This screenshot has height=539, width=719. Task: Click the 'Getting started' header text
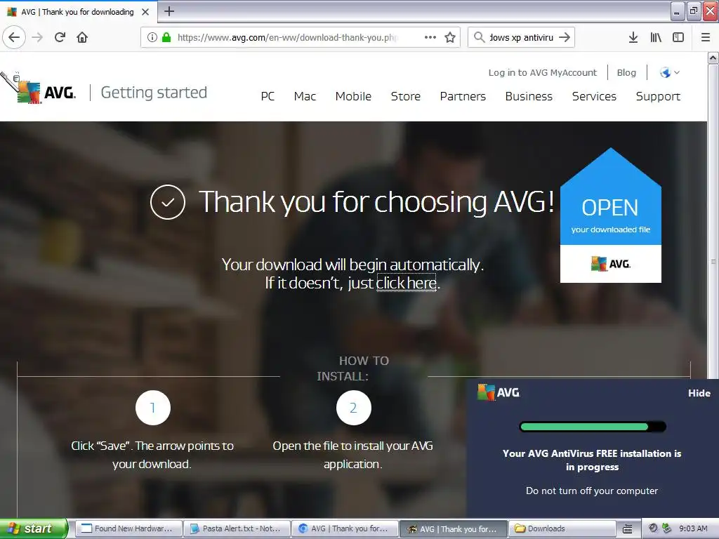point(154,92)
